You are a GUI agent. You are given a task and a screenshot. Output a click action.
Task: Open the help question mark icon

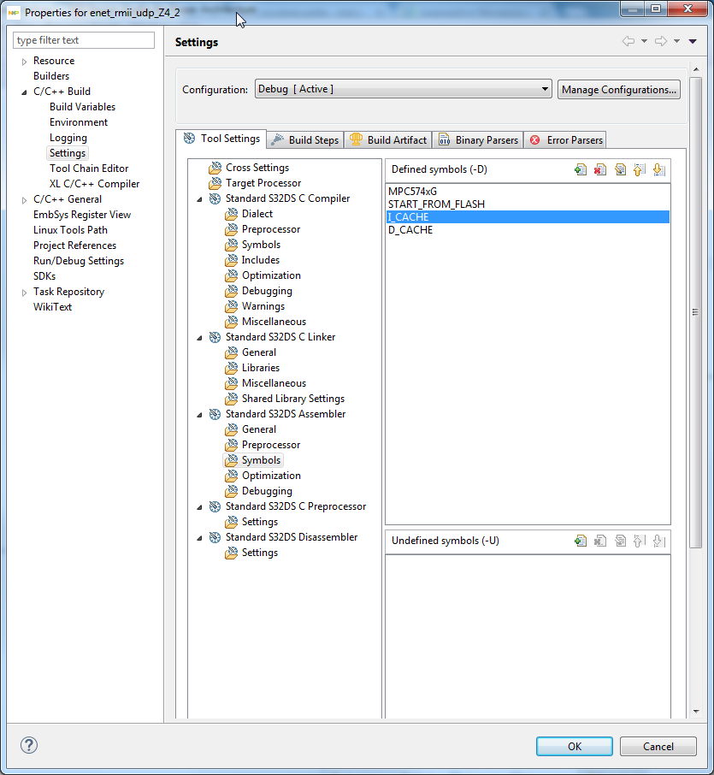tap(29, 745)
